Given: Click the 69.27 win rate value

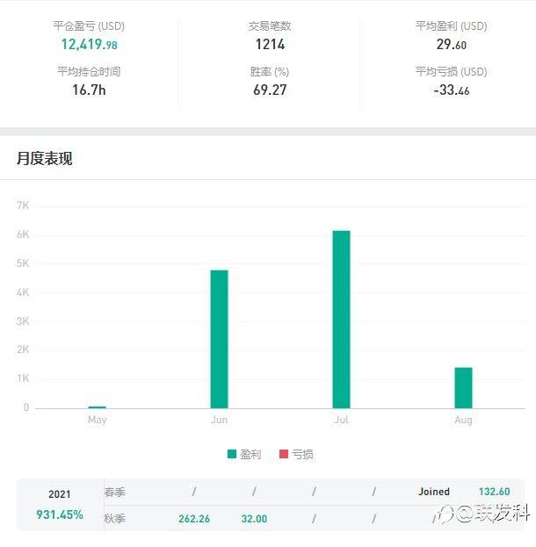Looking at the screenshot, I should pos(270,90).
